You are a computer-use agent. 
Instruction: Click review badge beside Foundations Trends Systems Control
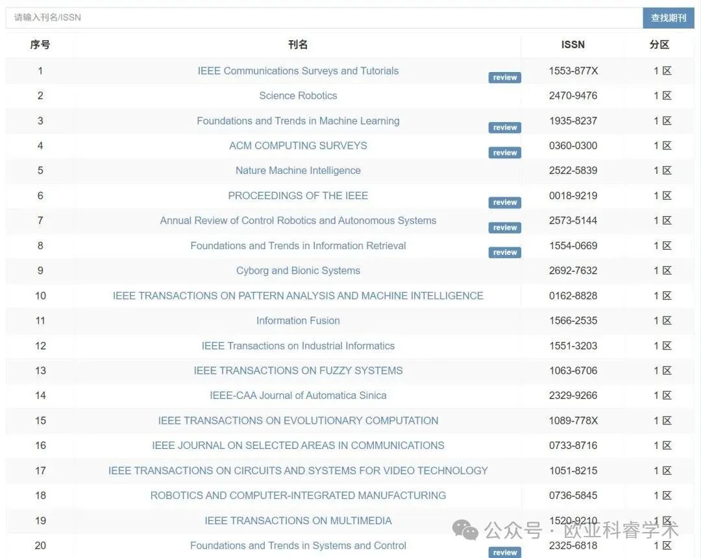[505, 552]
